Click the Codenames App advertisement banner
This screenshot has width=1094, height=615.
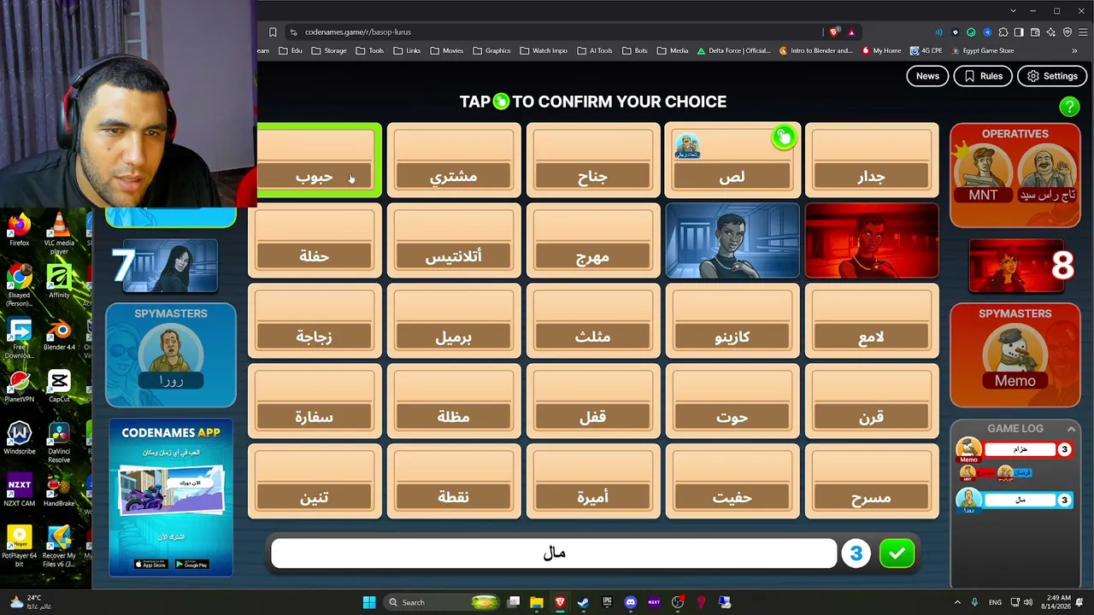(x=171, y=497)
